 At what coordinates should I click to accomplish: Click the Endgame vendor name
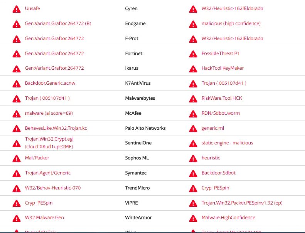tap(135, 23)
